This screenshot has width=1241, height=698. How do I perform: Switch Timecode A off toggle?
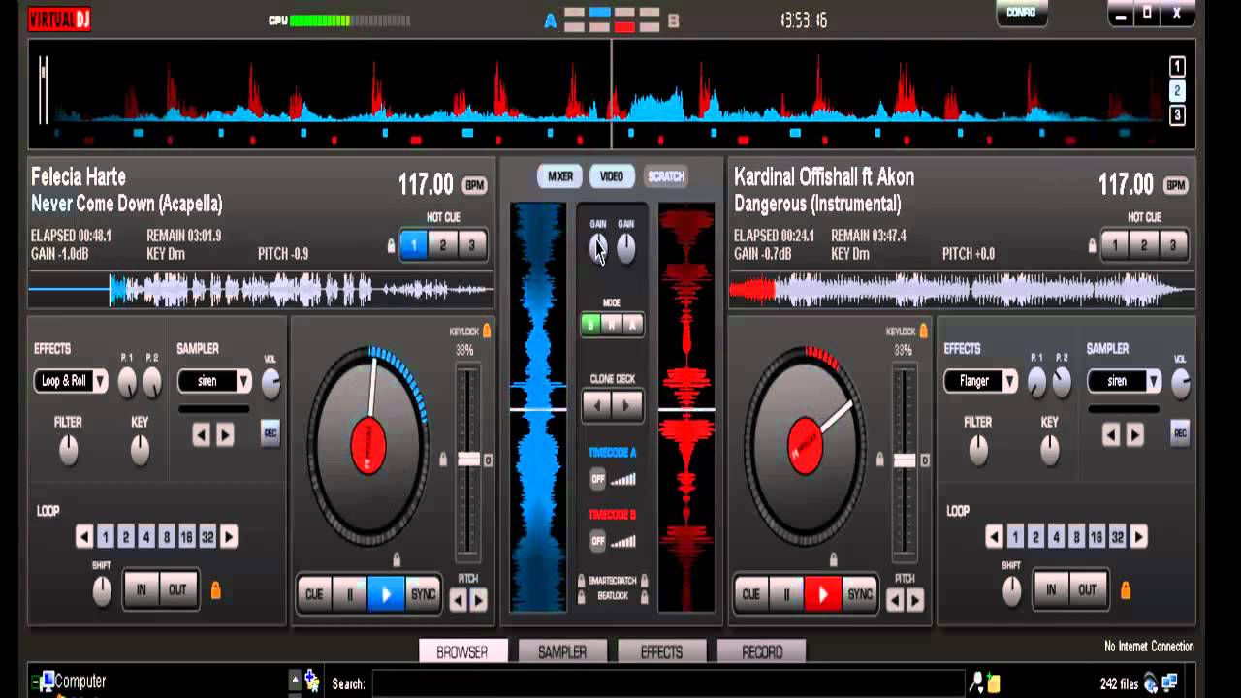point(598,479)
